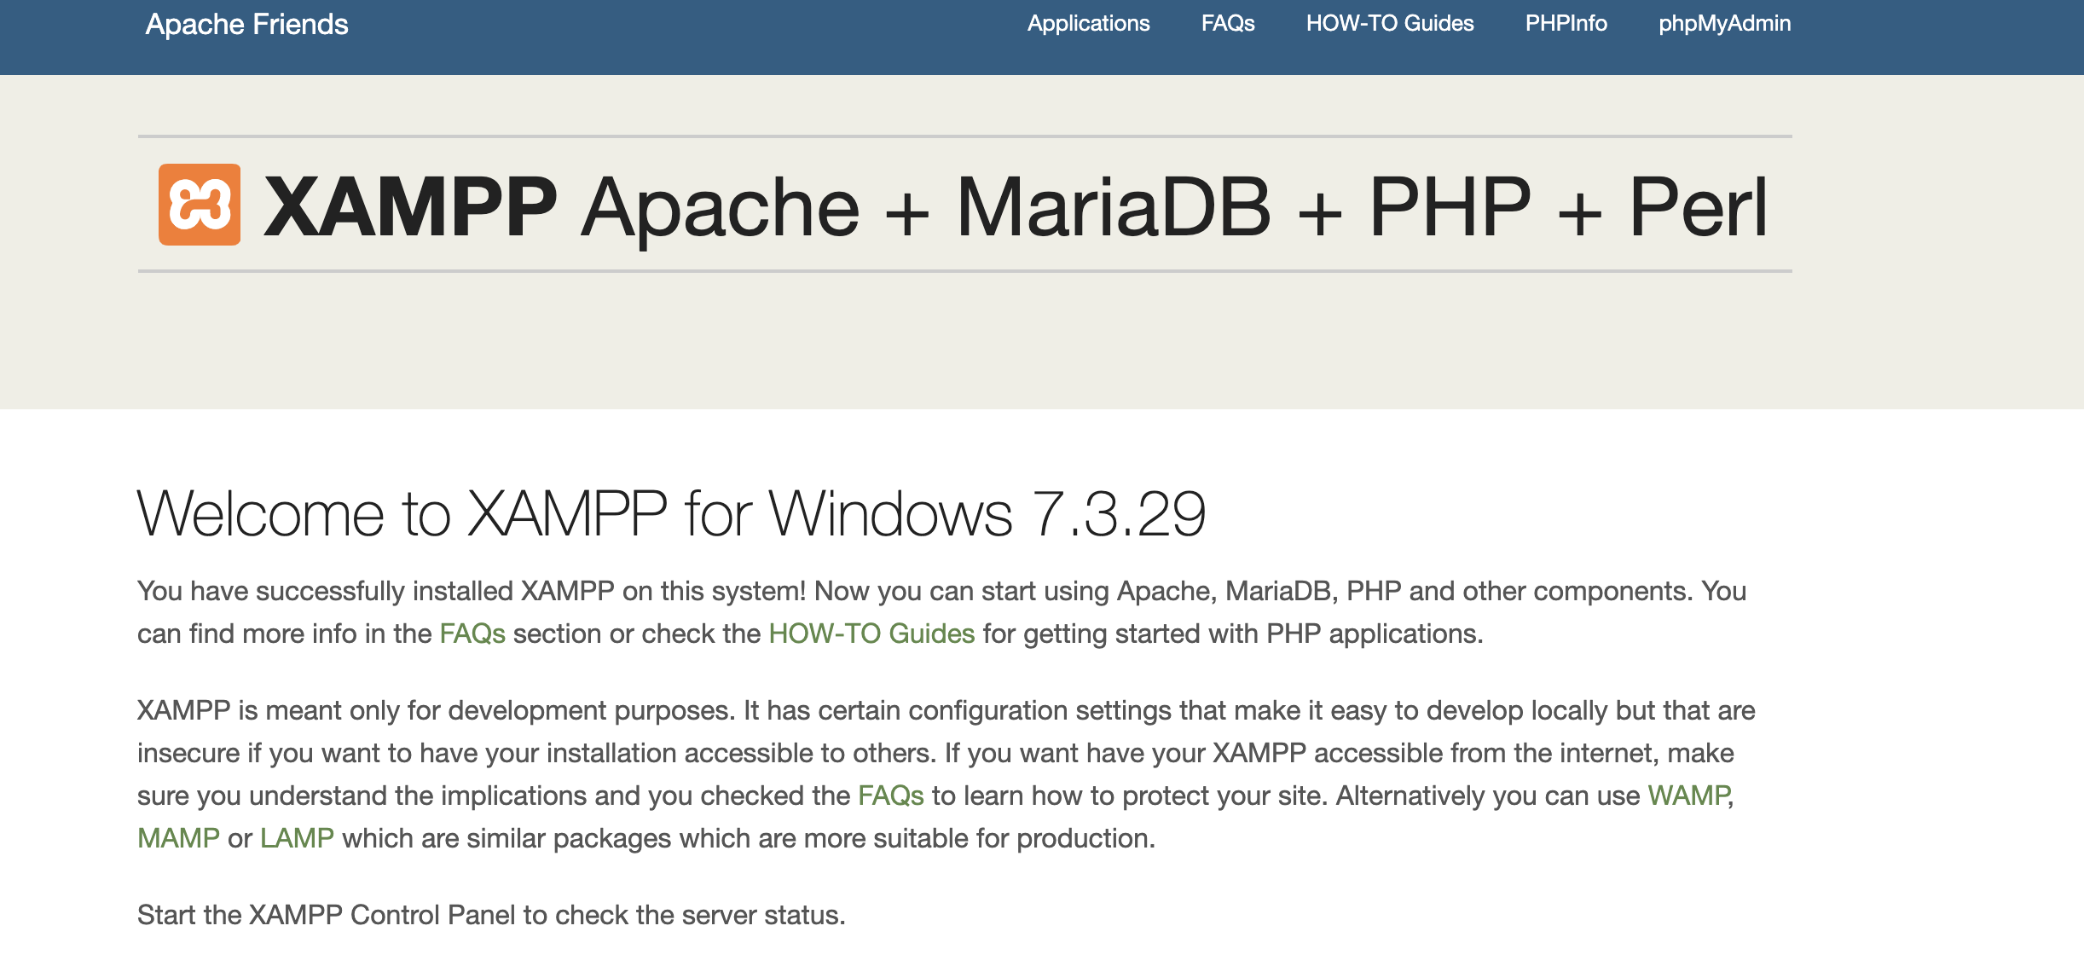Image resolution: width=2084 pixels, height=972 pixels.
Task: Visit the LAMP link
Action: coord(297,838)
